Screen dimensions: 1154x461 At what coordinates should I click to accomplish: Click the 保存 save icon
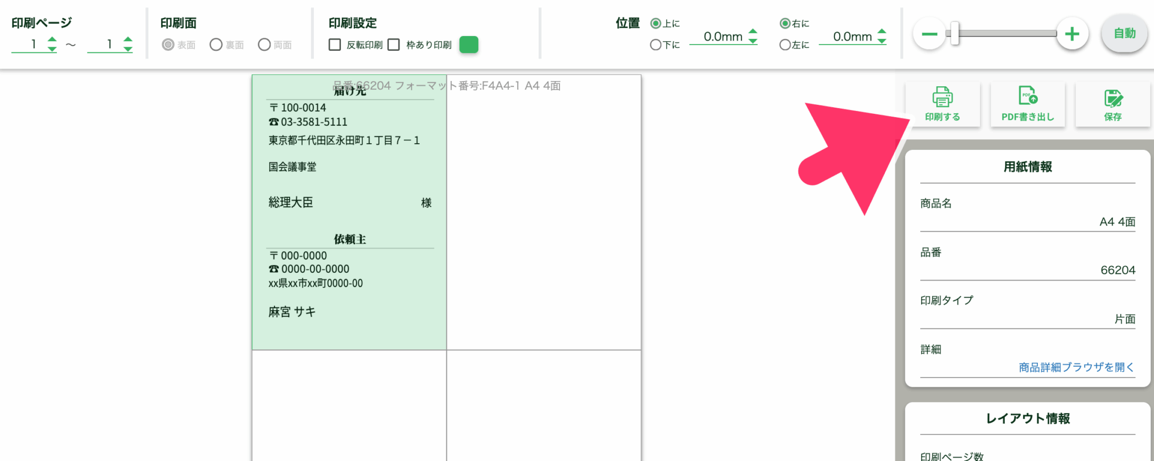(x=1112, y=104)
